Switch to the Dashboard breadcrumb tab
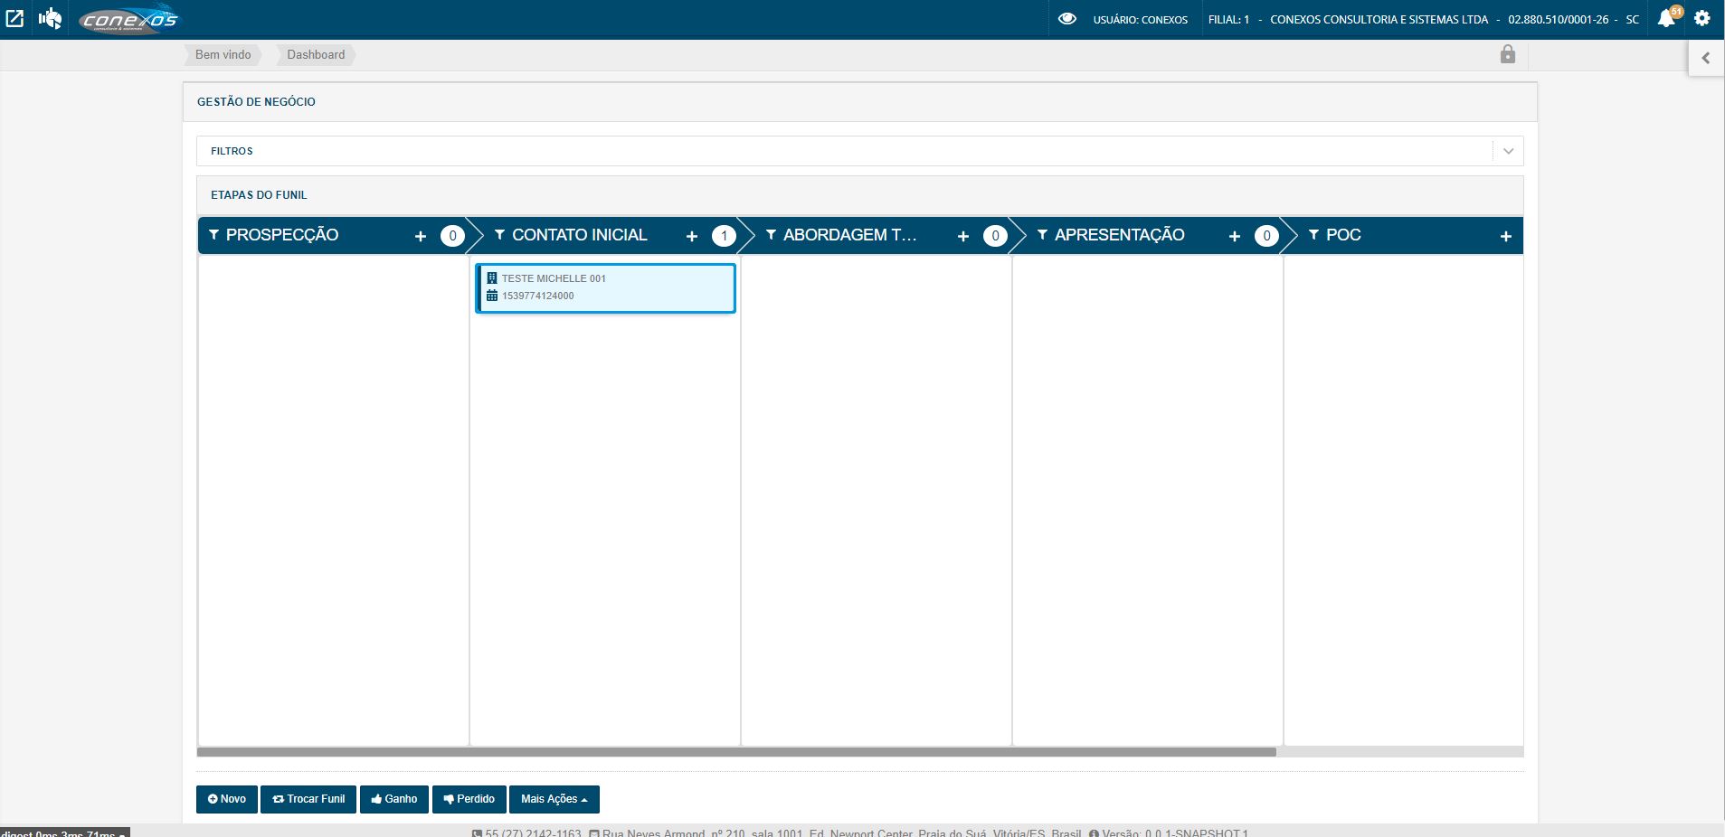Image resolution: width=1725 pixels, height=837 pixels. point(316,55)
